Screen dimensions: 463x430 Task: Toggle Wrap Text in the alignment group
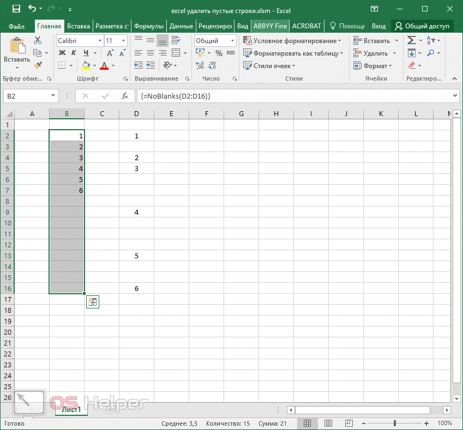176,41
